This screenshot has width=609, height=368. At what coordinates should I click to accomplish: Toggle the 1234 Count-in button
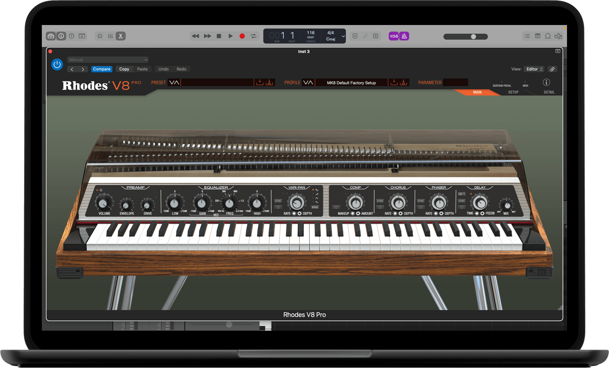click(394, 36)
